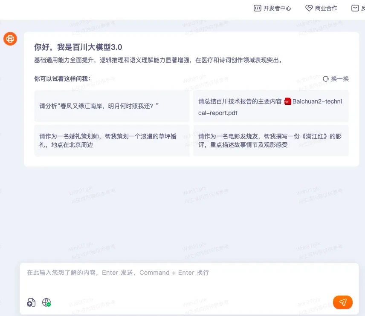Toggle the web search globe icon
This screenshot has height=316, width=365.
coord(46,302)
